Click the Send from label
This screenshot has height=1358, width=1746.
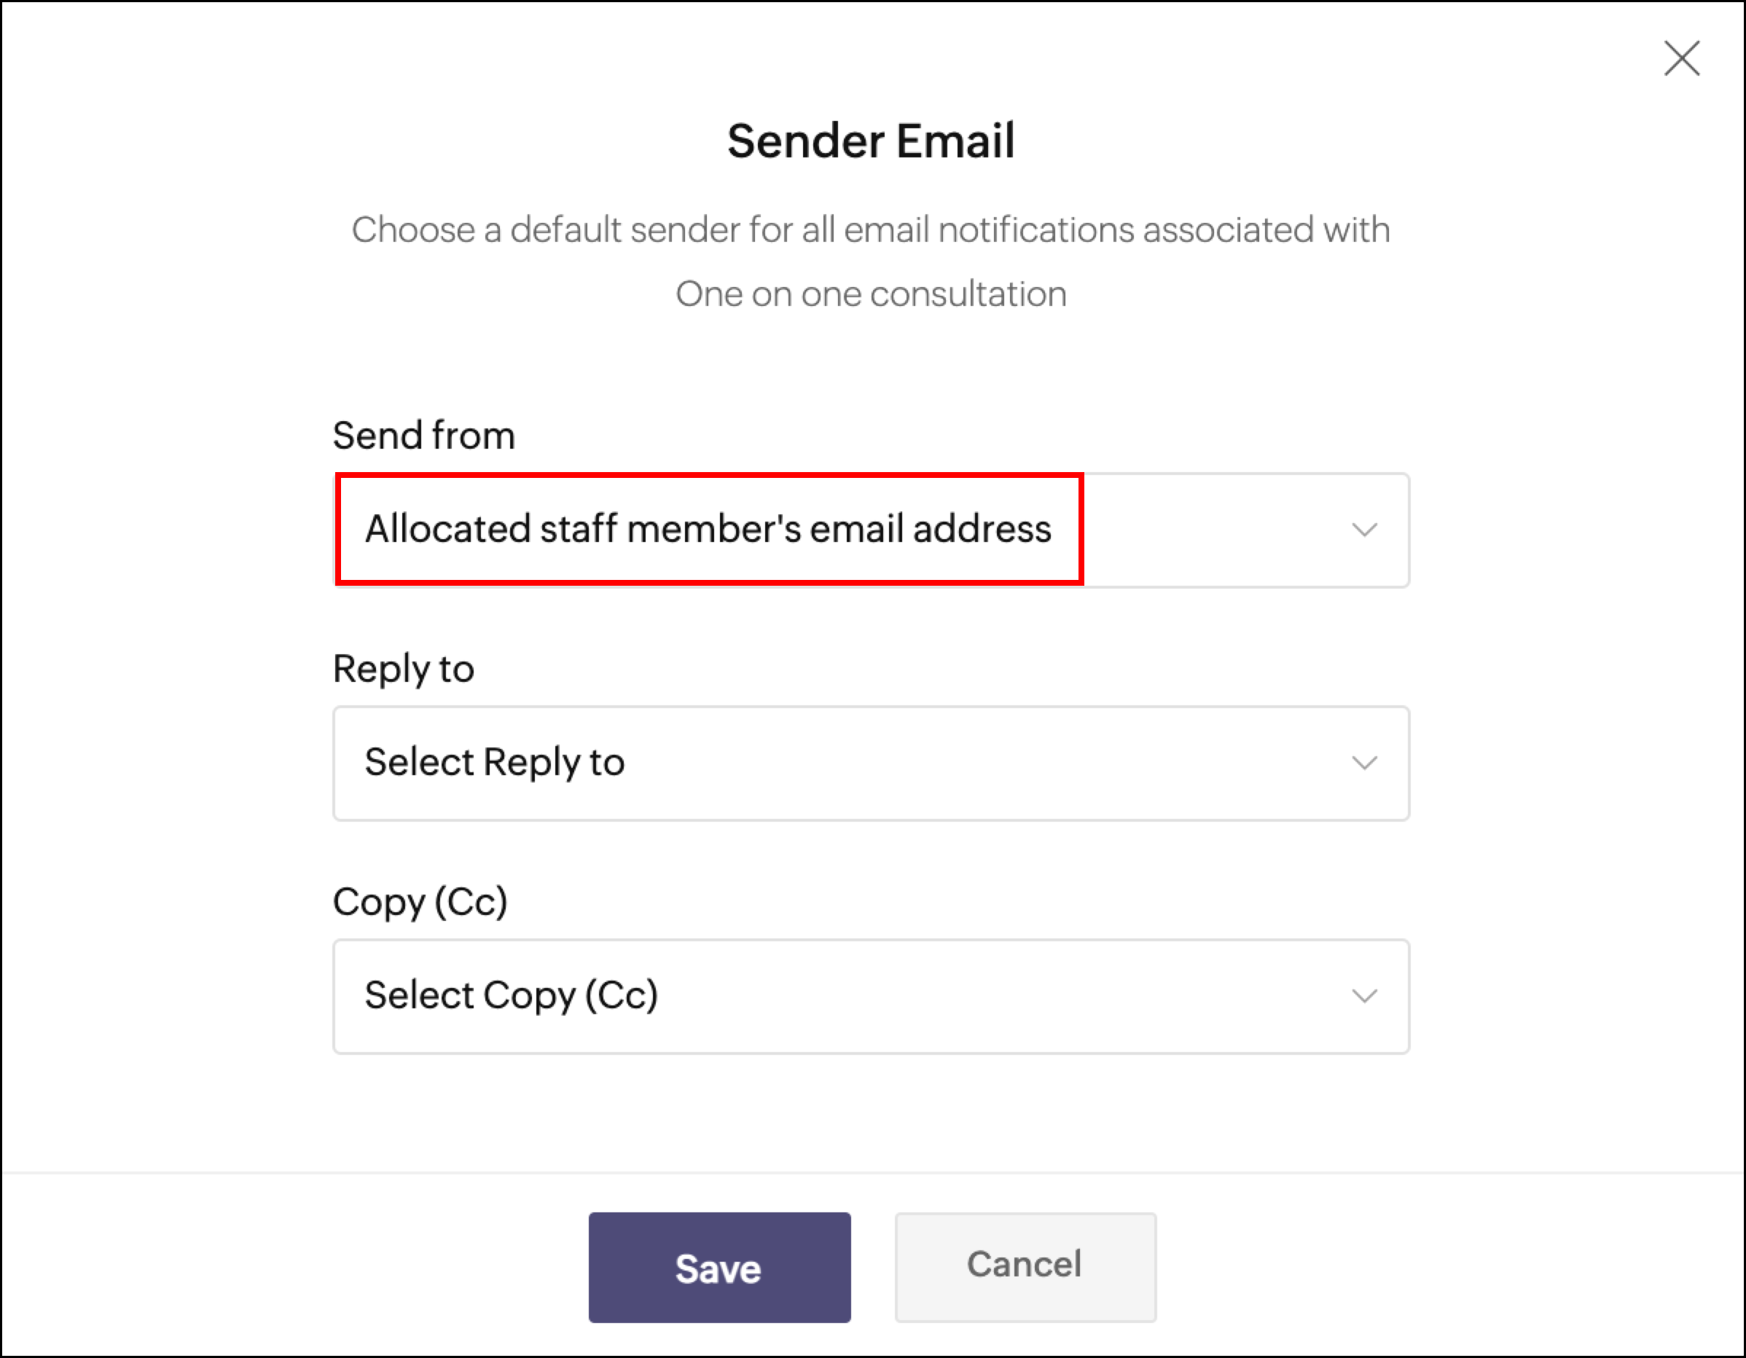click(x=423, y=436)
